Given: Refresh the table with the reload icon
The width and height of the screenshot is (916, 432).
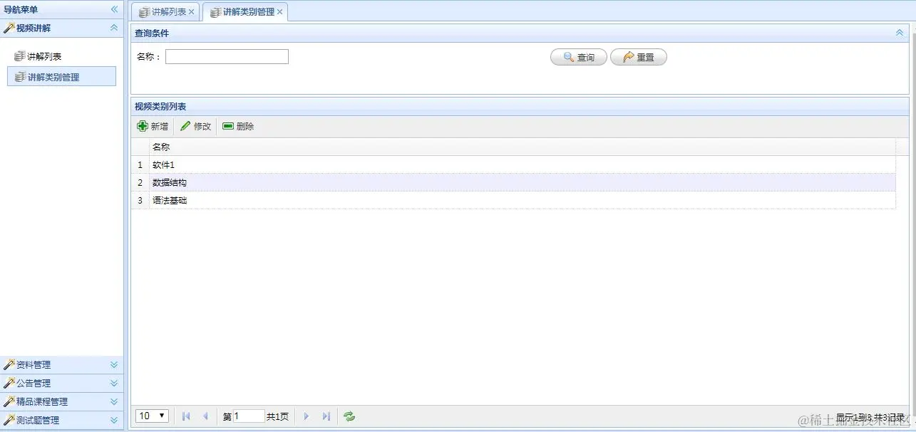Looking at the screenshot, I should (349, 416).
